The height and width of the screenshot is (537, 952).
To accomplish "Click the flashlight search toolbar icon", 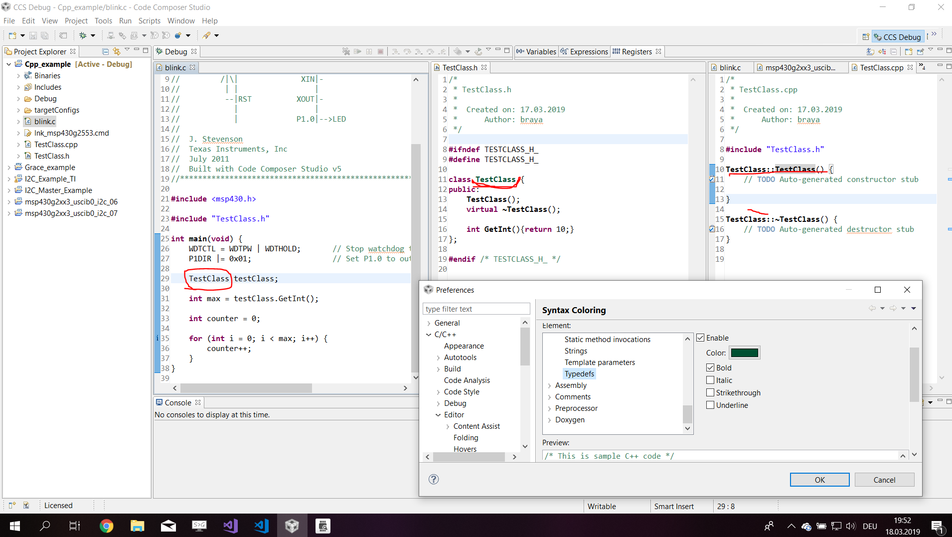I will tap(206, 35).
